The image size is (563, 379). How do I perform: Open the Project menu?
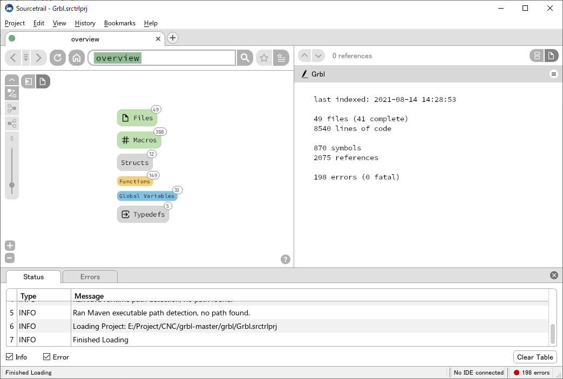pyautogui.click(x=15, y=23)
